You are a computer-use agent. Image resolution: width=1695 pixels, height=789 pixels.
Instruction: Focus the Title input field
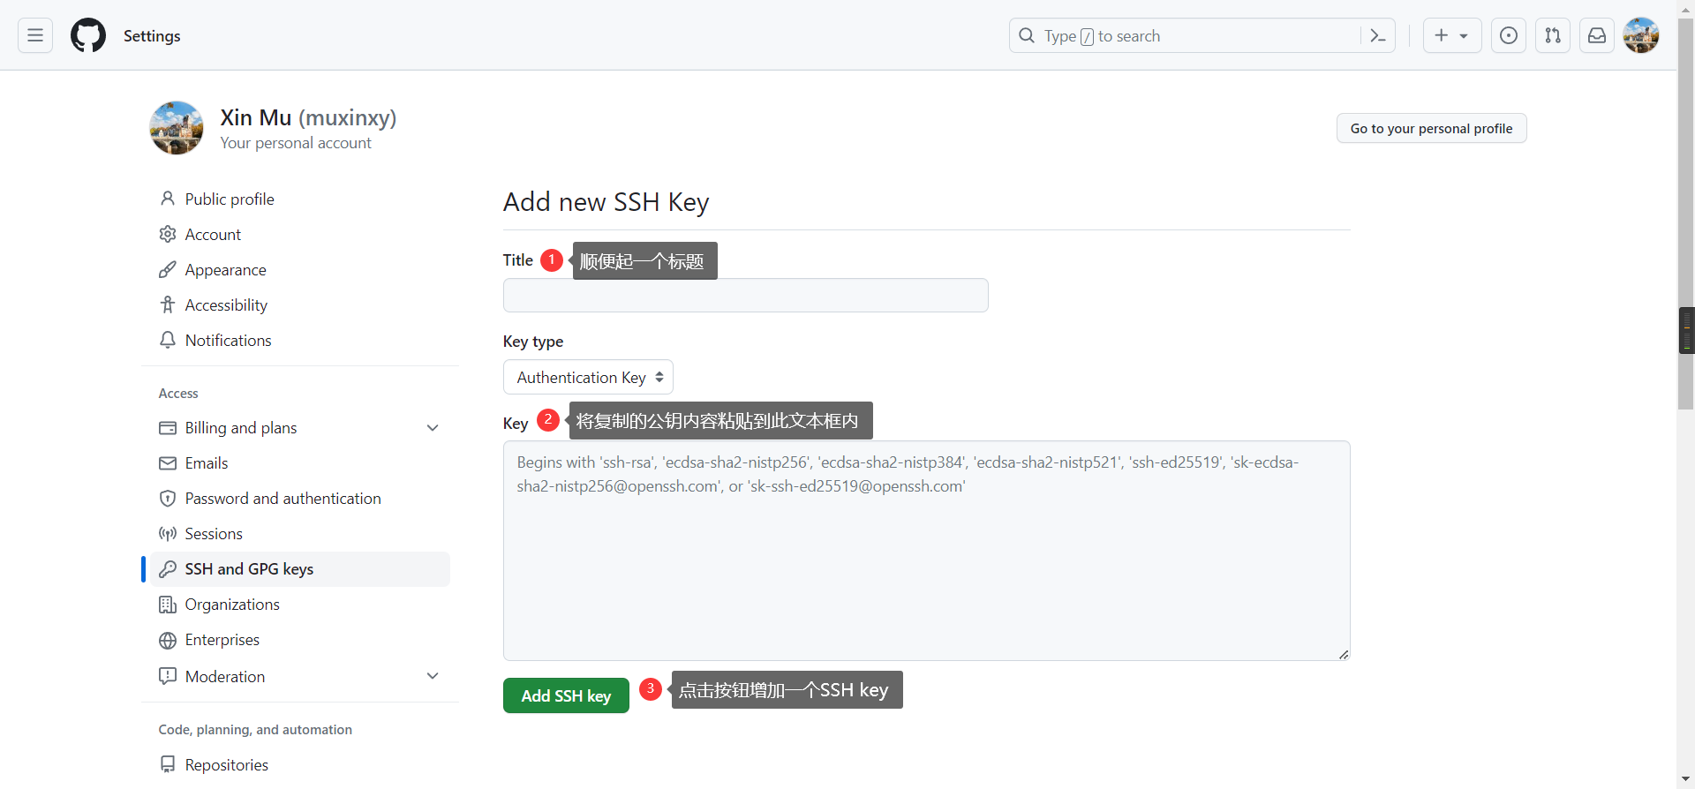(x=745, y=296)
